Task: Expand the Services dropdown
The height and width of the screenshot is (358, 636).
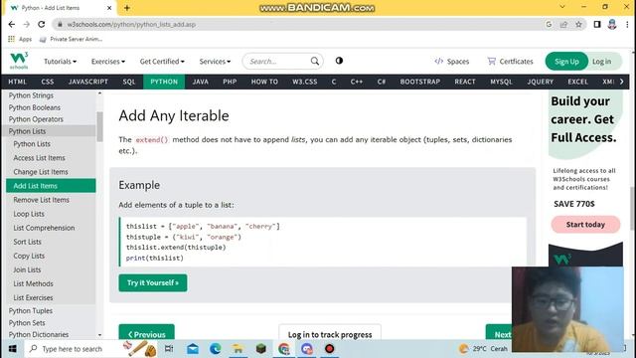Action: tap(215, 62)
